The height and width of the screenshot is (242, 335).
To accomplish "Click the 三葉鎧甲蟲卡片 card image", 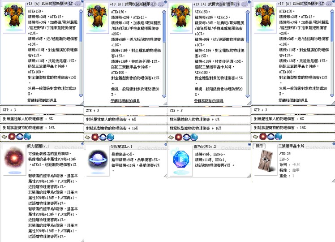I will tap(265, 161).
